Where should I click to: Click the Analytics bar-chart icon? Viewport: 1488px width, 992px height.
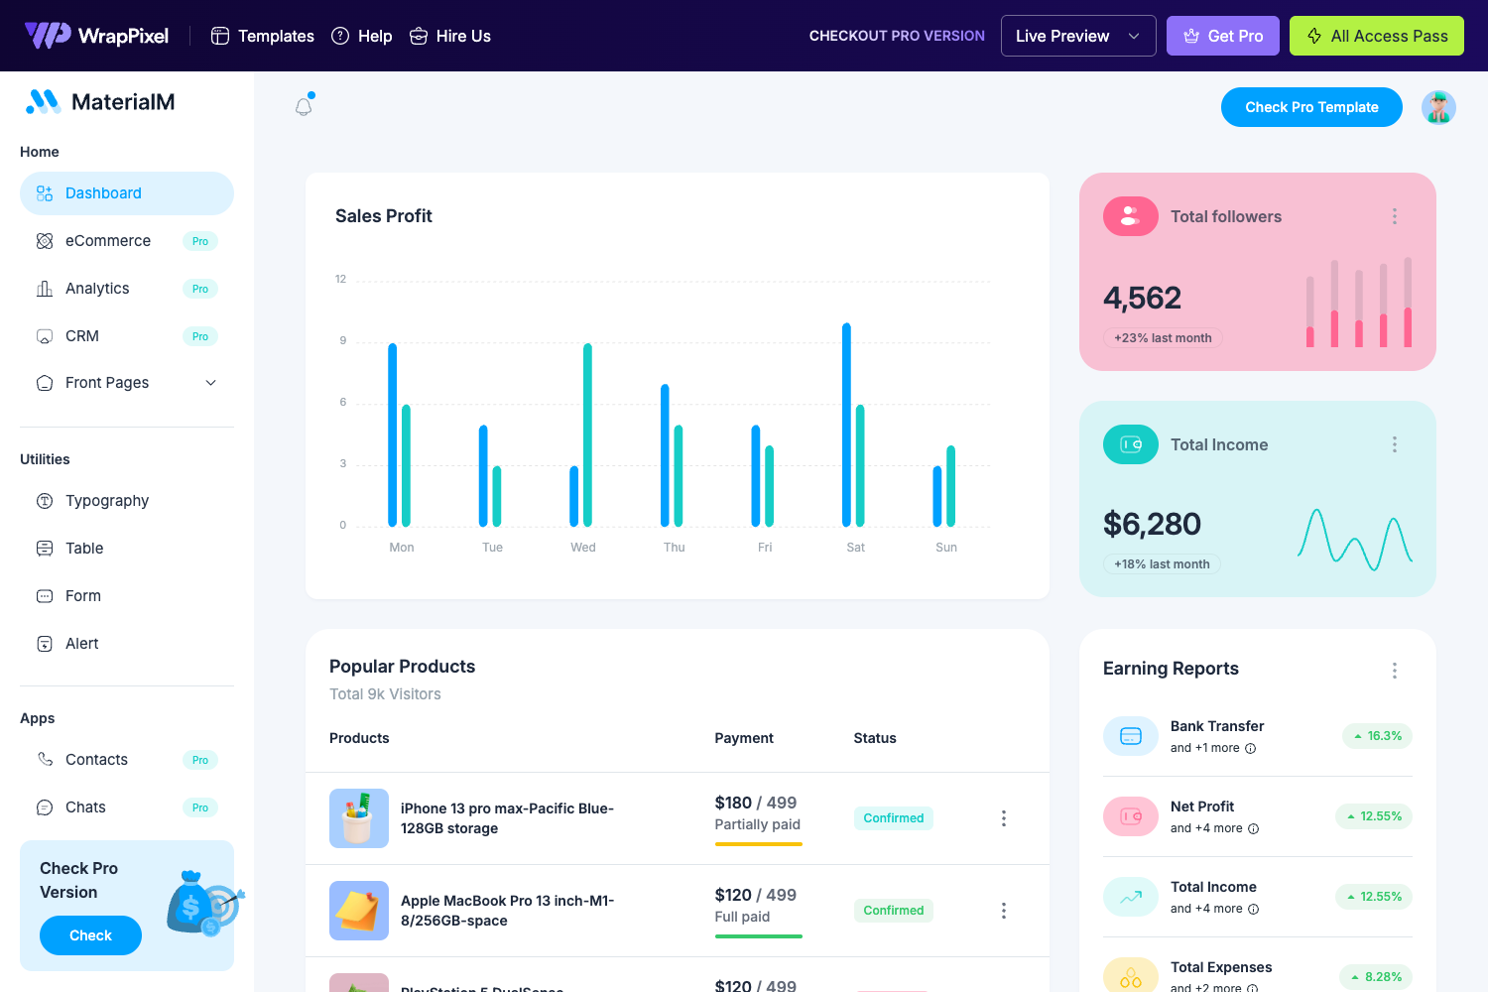coord(44,288)
